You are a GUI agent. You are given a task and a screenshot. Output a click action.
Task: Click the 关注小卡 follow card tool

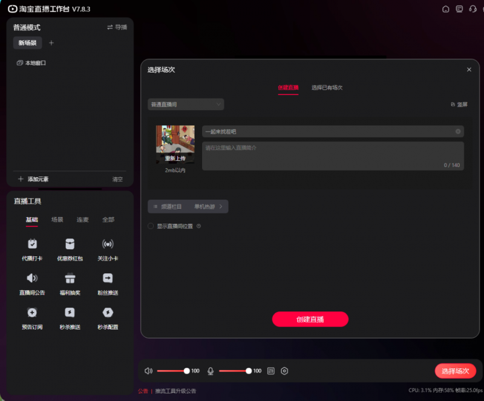tap(108, 249)
